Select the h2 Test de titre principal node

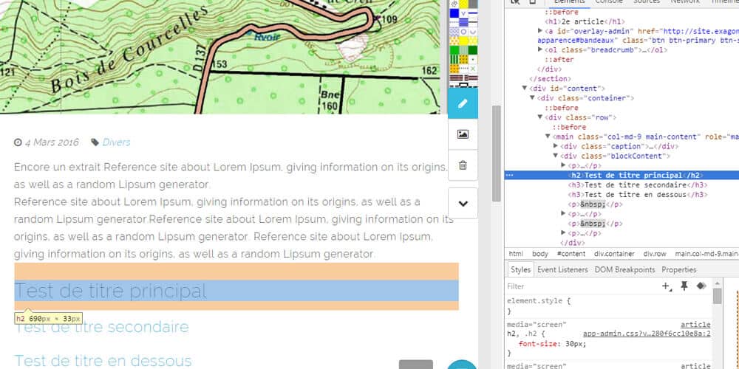[x=636, y=175]
